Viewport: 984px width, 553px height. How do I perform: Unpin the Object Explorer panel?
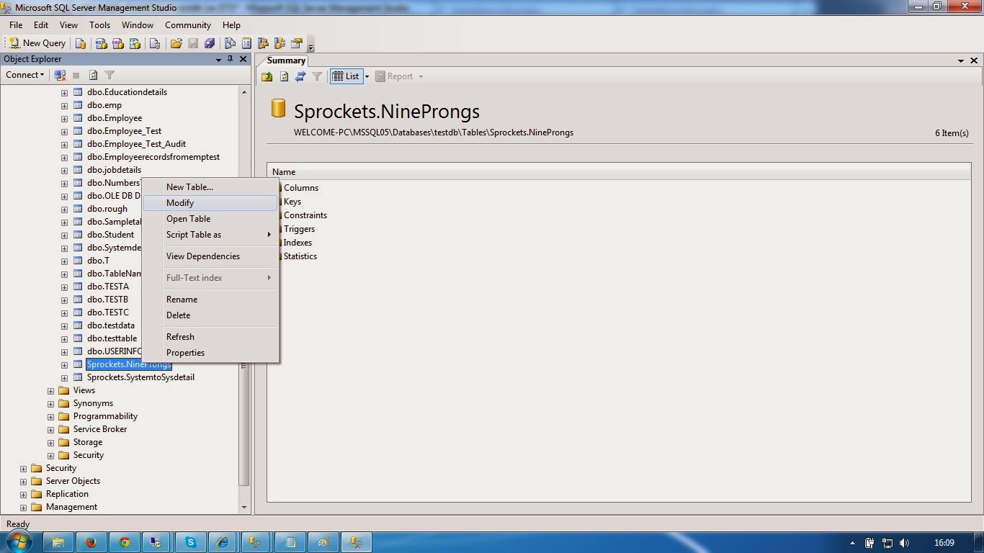[x=232, y=59]
